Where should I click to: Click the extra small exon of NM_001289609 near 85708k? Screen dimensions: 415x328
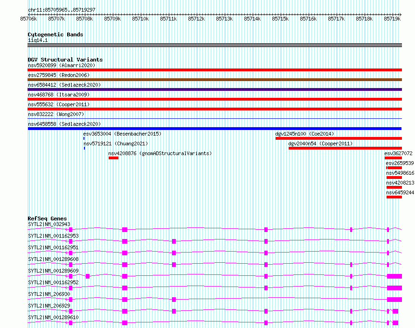(x=88, y=276)
